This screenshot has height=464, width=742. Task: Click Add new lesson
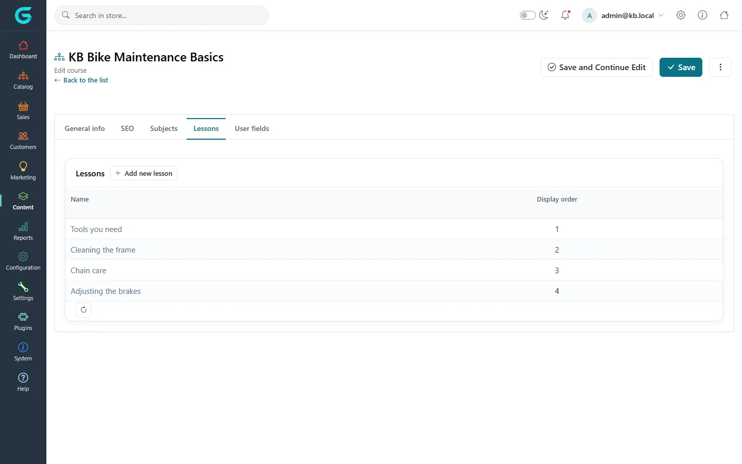click(143, 173)
